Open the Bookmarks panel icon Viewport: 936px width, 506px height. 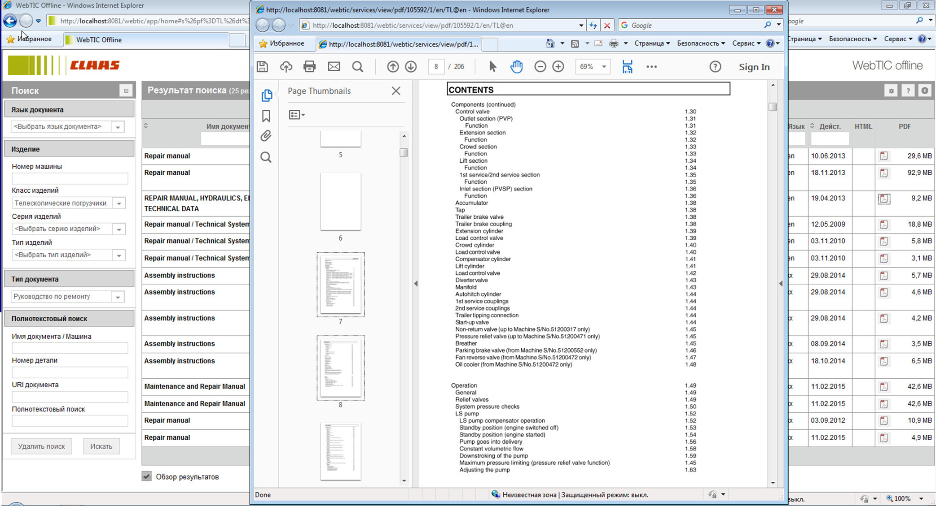[x=266, y=116]
